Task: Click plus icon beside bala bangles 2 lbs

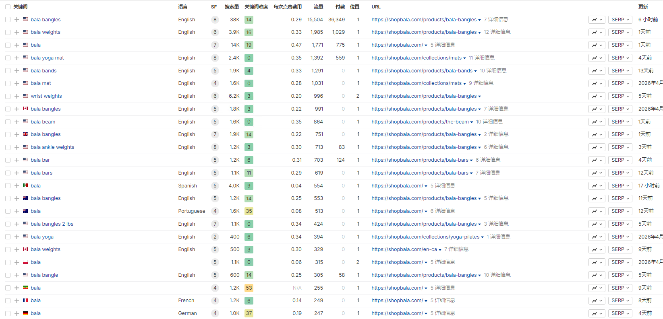Action: click(17, 224)
